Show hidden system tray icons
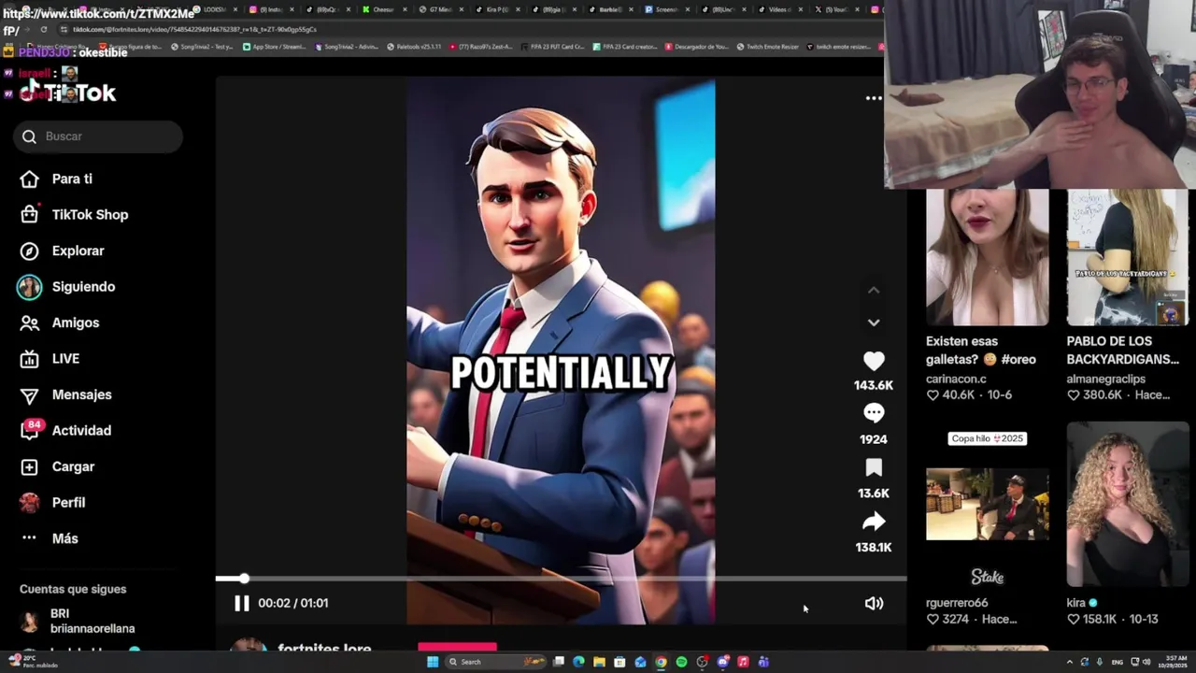The height and width of the screenshot is (673, 1196). point(1070,662)
